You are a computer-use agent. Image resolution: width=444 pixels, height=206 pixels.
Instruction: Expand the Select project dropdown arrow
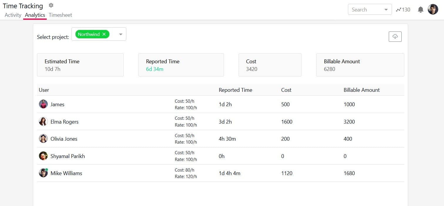pos(120,34)
